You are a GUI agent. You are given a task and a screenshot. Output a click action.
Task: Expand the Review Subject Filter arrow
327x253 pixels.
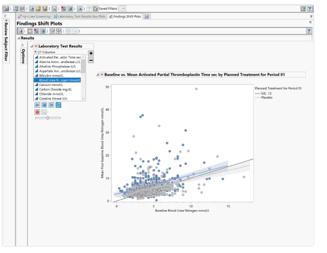click(x=5, y=16)
